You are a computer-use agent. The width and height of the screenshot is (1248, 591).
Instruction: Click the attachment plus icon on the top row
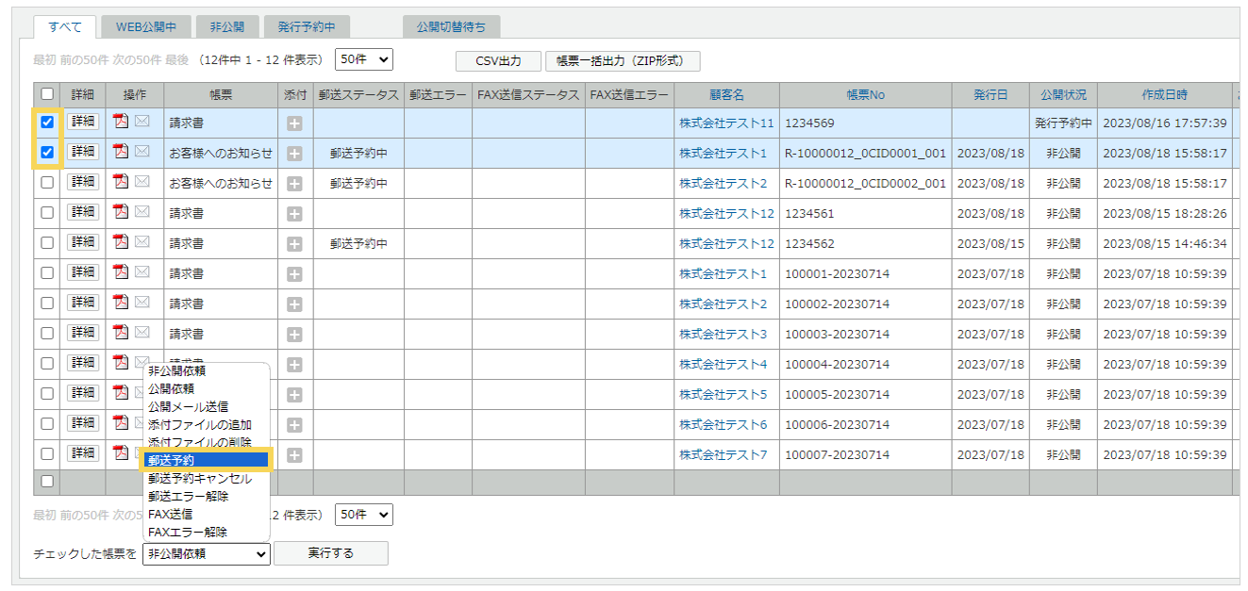pyautogui.click(x=293, y=122)
